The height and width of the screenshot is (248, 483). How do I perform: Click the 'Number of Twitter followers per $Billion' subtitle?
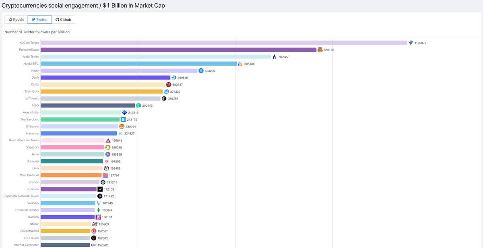[37, 32]
